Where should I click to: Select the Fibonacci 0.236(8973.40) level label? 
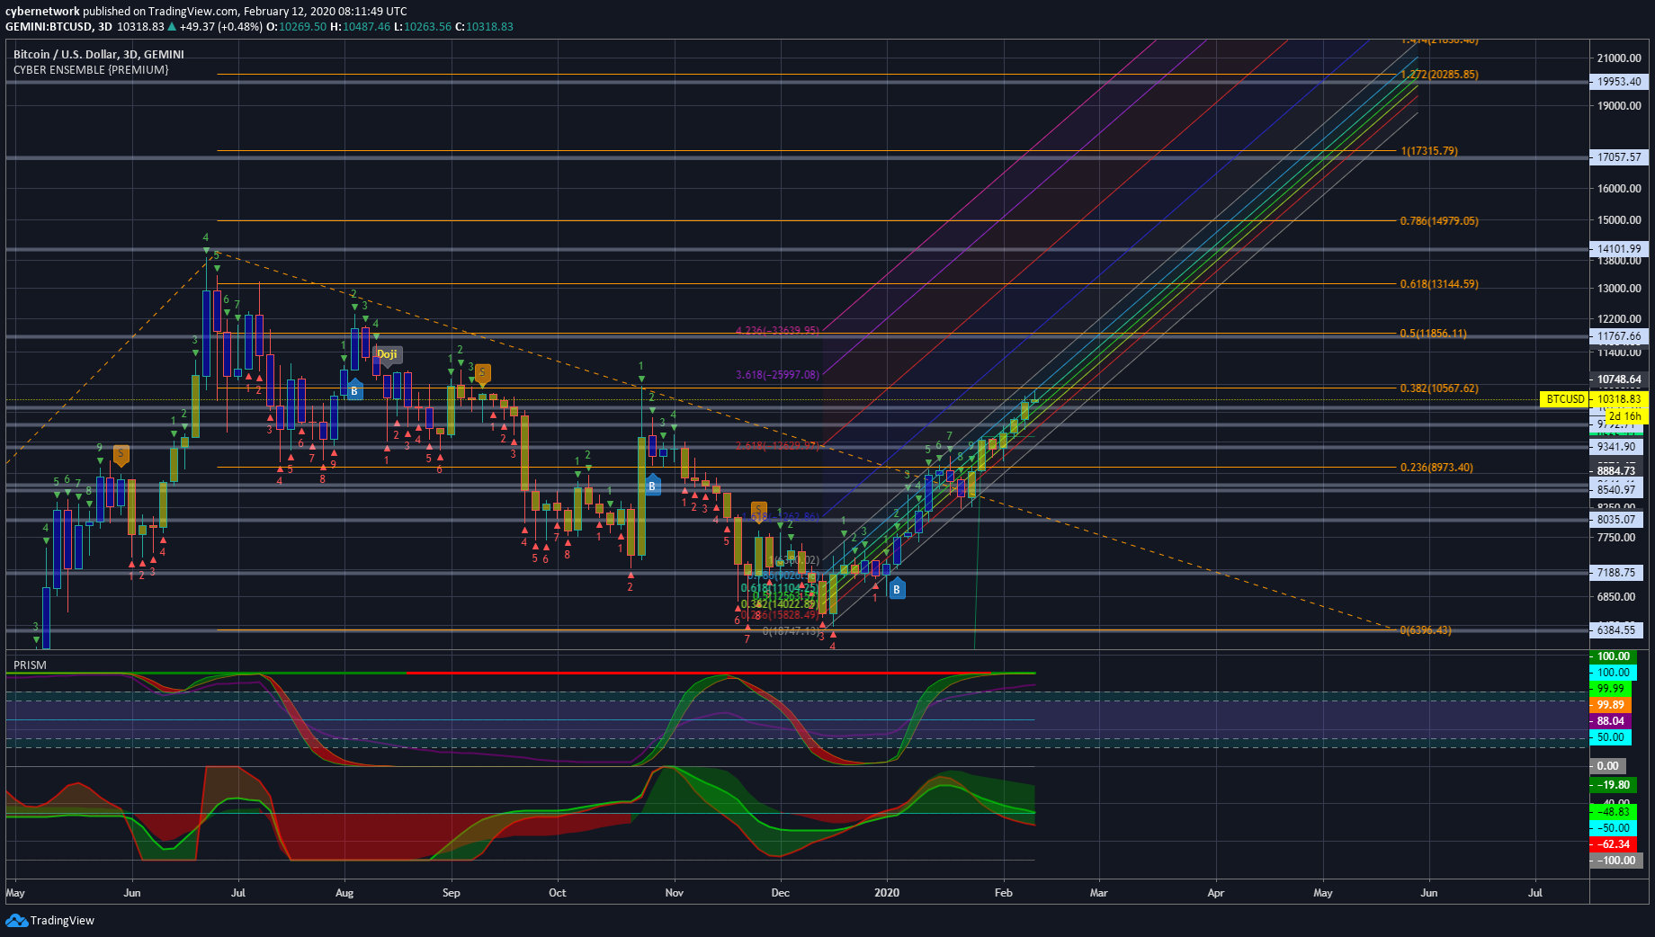[1436, 468]
